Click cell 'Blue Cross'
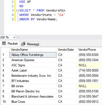The image size is (102, 105). click(x=33, y=102)
